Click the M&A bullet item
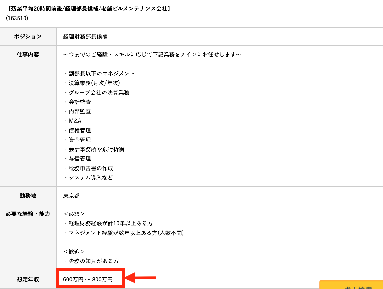 point(75,121)
